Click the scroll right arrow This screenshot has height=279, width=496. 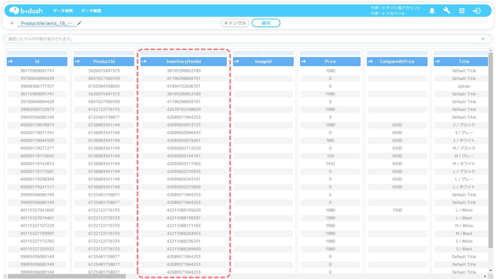pos(485,276)
